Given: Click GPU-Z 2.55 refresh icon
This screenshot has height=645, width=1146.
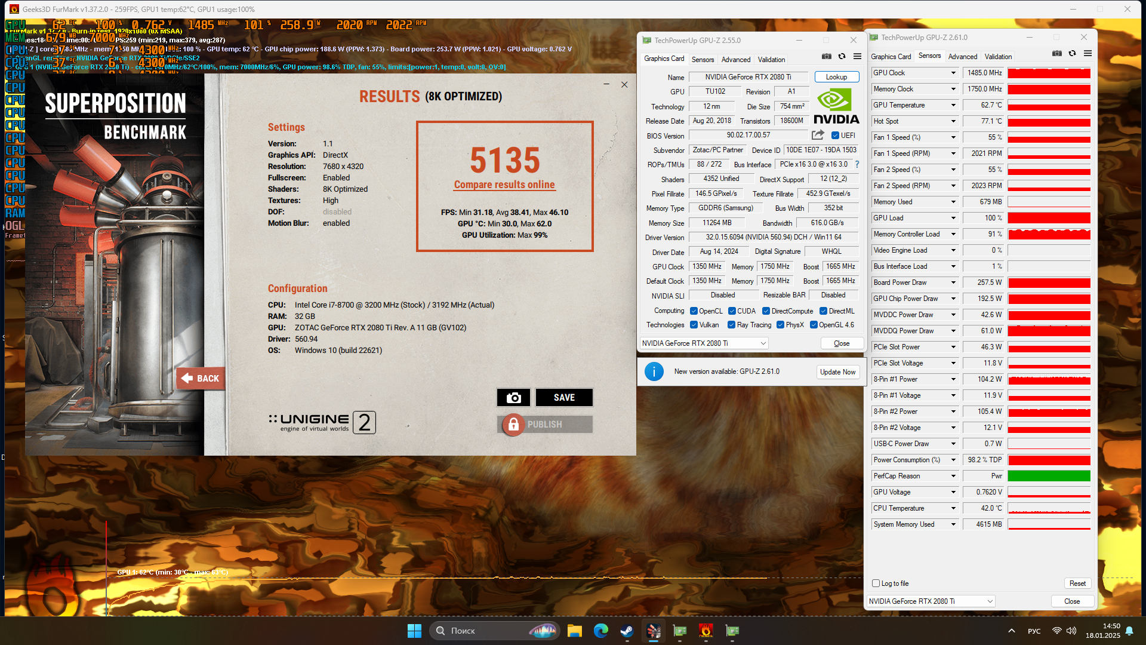Looking at the screenshot, I should [x=842, y=56].
